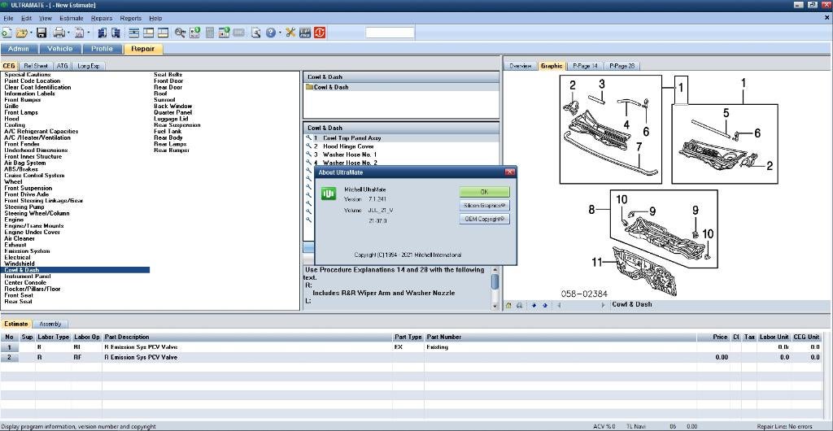This screenshot has width=833, height=431.
Task: Click the Silicon Graphics button
Action: click(484, 206)
